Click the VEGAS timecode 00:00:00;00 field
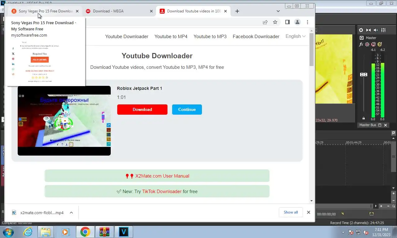The height and width of the screenshot is (238, 397). (x=326, y=214)
